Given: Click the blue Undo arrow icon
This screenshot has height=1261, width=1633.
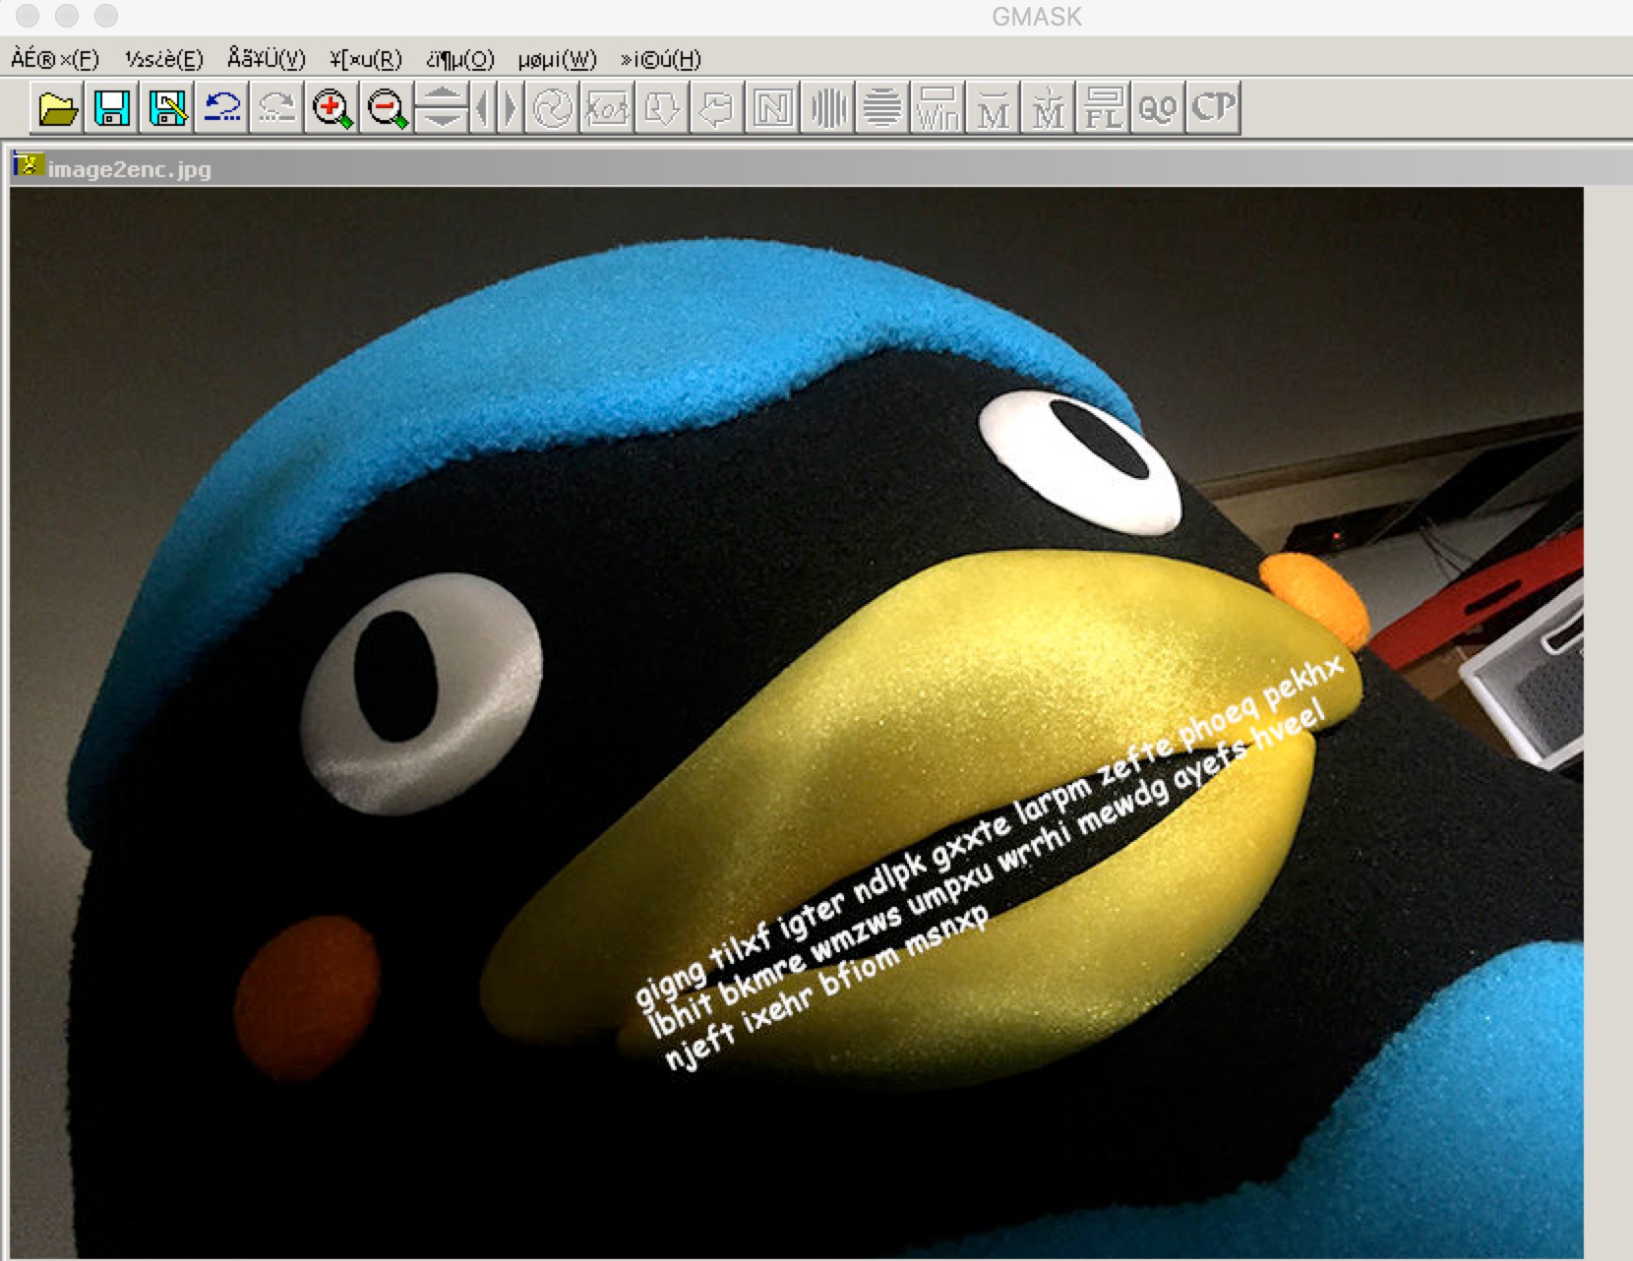Looking at the screenshot, I should 222,108.
